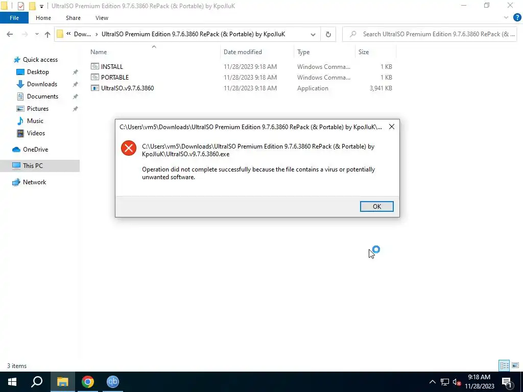Switch to details view layout
Screen dimensions: 523x392
(504, 365)
